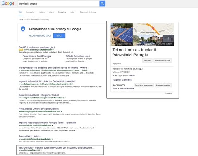Expand arrow next to enelenergia.it URL
Viewport: 198px width, 156px height.
[x=54, y=50]
